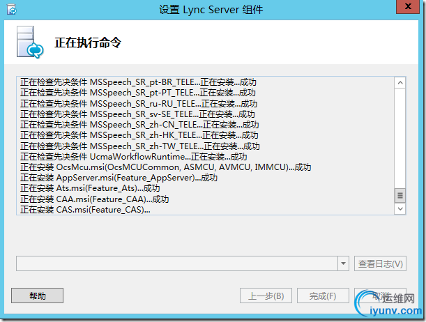
Task: Select the MSSpeech_SR_pt-PT_TELE log line
Action: pos(138,93)
